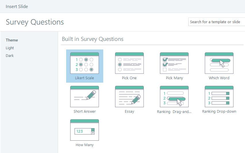245x153 pixels.
Task: Click the Short Answer label text
Action: click(x=85, y=112)
